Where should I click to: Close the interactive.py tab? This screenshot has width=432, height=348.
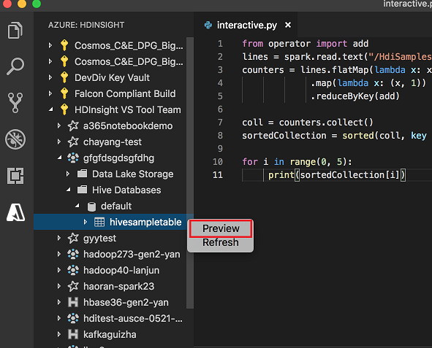(x=288, y=25)
